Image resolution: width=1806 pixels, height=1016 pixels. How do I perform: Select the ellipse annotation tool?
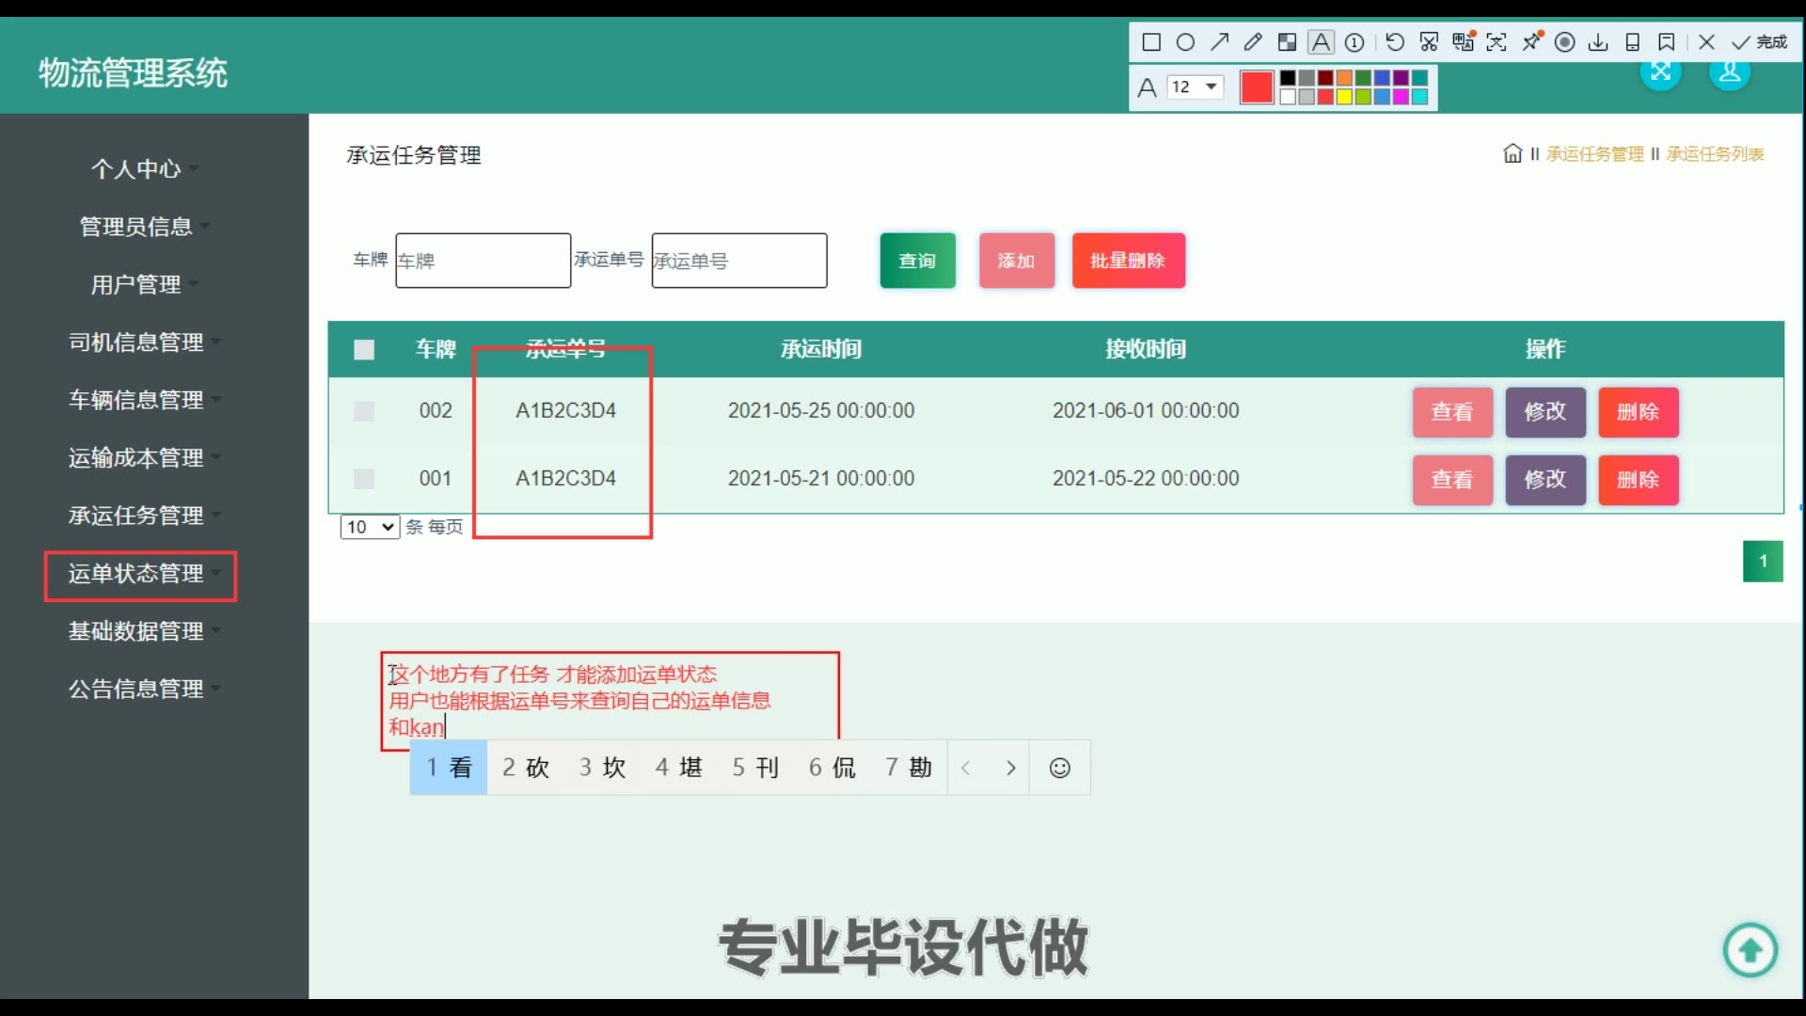click(x=1185, y=42)
